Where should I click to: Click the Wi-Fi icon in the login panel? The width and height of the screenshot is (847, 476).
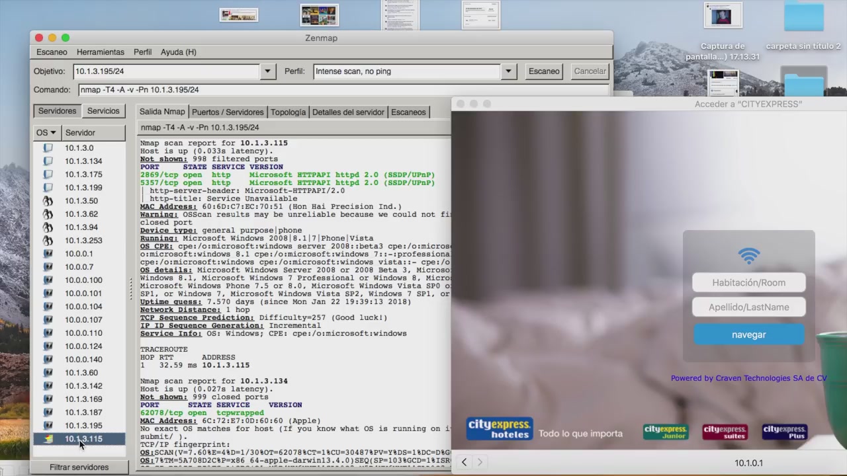[x=748, y=256]
